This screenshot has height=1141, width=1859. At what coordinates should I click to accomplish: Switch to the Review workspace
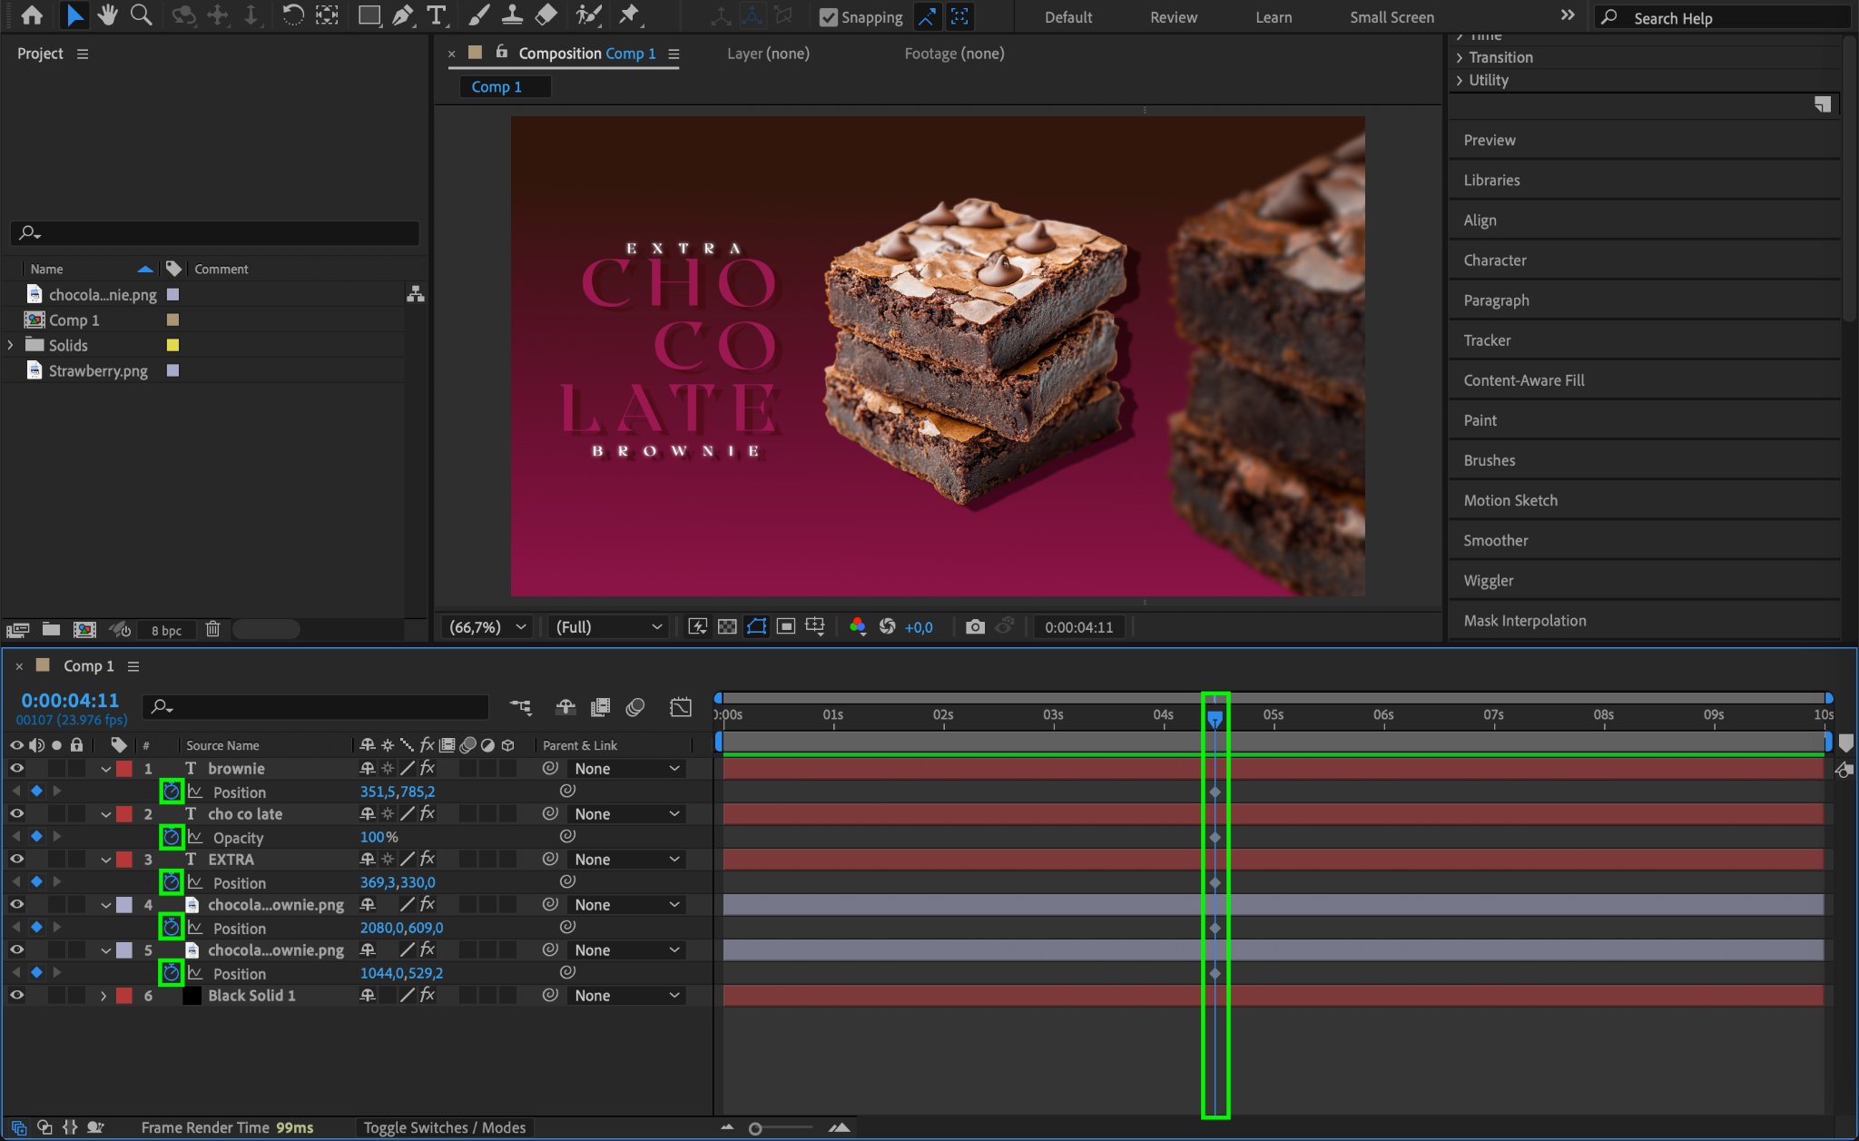click(1173, 17)
